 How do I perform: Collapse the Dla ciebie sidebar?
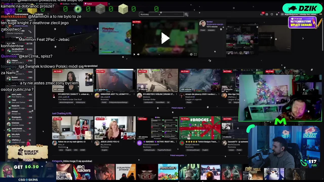30,21
